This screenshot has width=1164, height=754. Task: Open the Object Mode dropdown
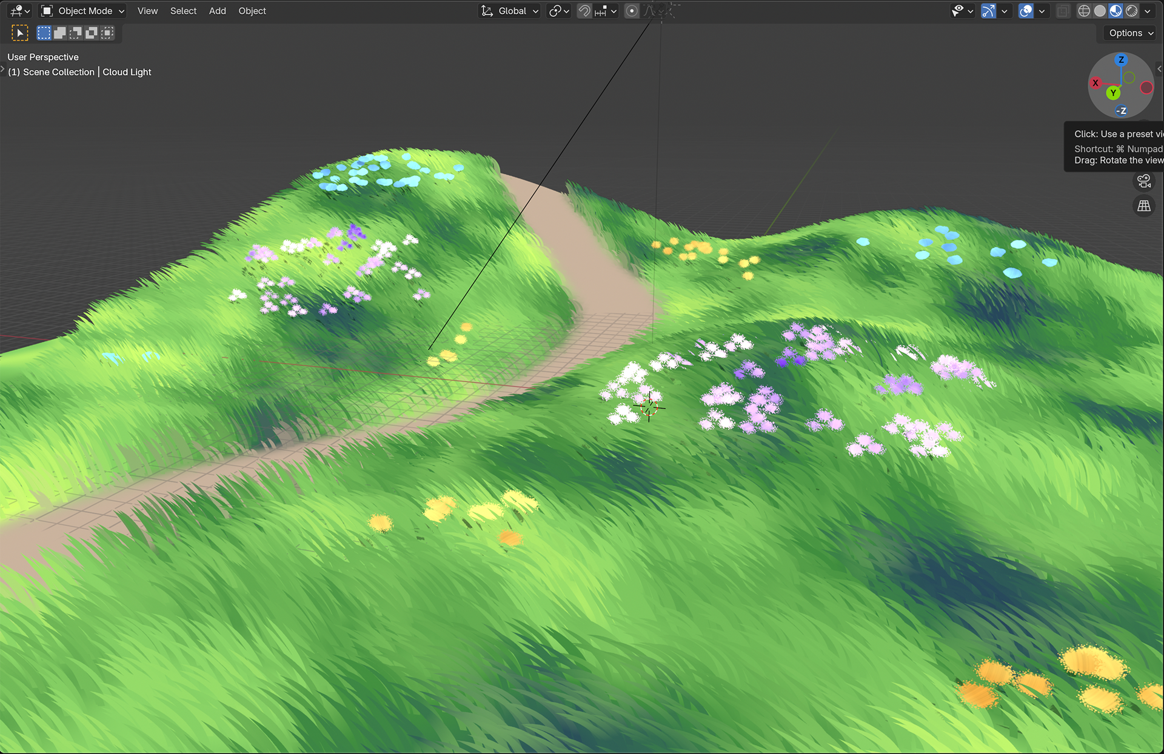(x=83, y=11)
